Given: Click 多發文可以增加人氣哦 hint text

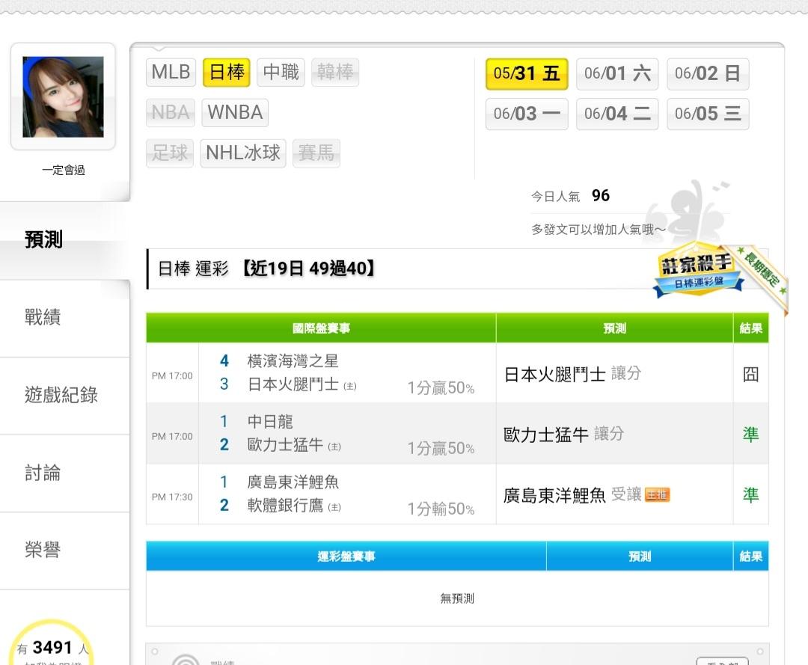Looking at the screenshot, I should click(599, 229).
